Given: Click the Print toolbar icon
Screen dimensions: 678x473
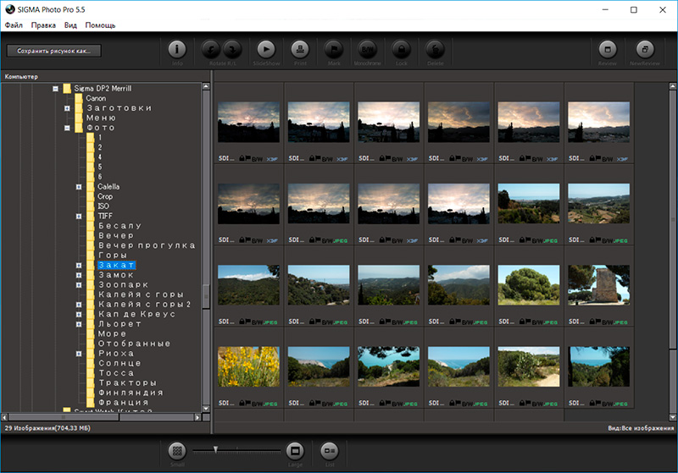Looking at the screenshot, I should [299, 49].
